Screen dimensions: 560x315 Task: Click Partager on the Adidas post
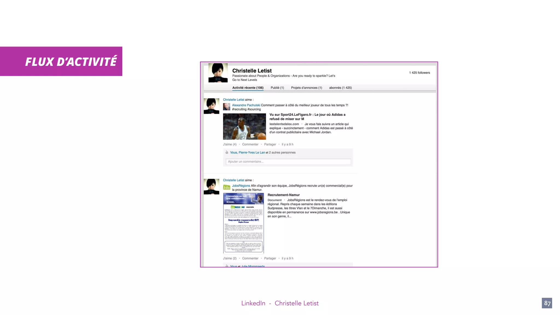coord(270,144)
